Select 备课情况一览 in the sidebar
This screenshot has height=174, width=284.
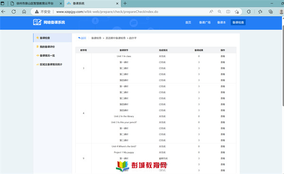(47, 56)
